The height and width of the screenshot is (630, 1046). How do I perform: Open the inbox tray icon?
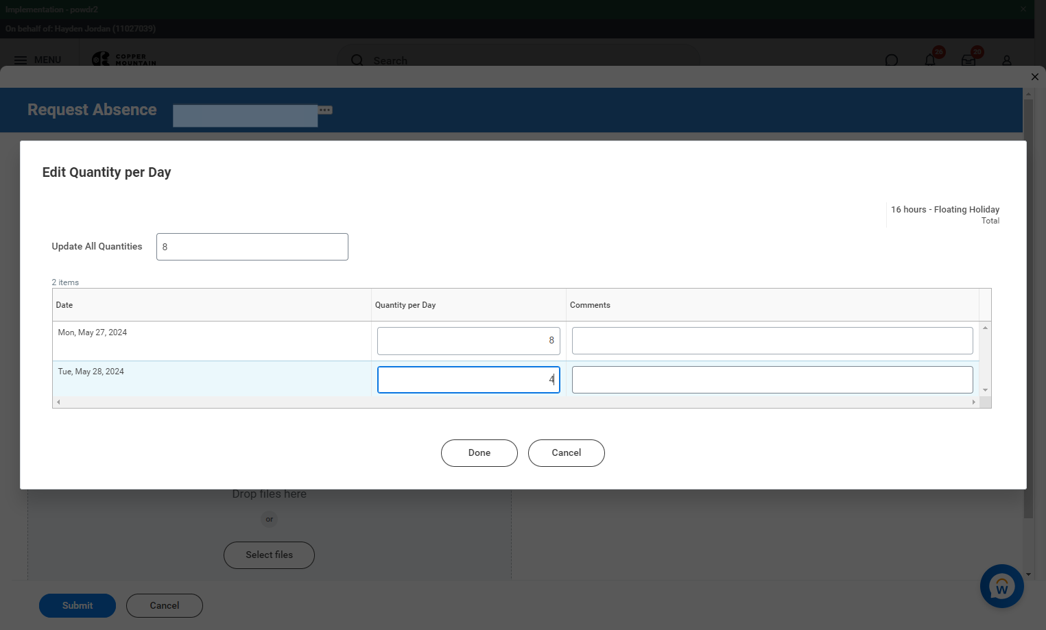[x=968, y=60]
